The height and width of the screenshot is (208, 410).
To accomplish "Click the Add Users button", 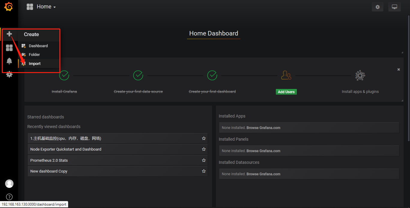I will (286, 92).
